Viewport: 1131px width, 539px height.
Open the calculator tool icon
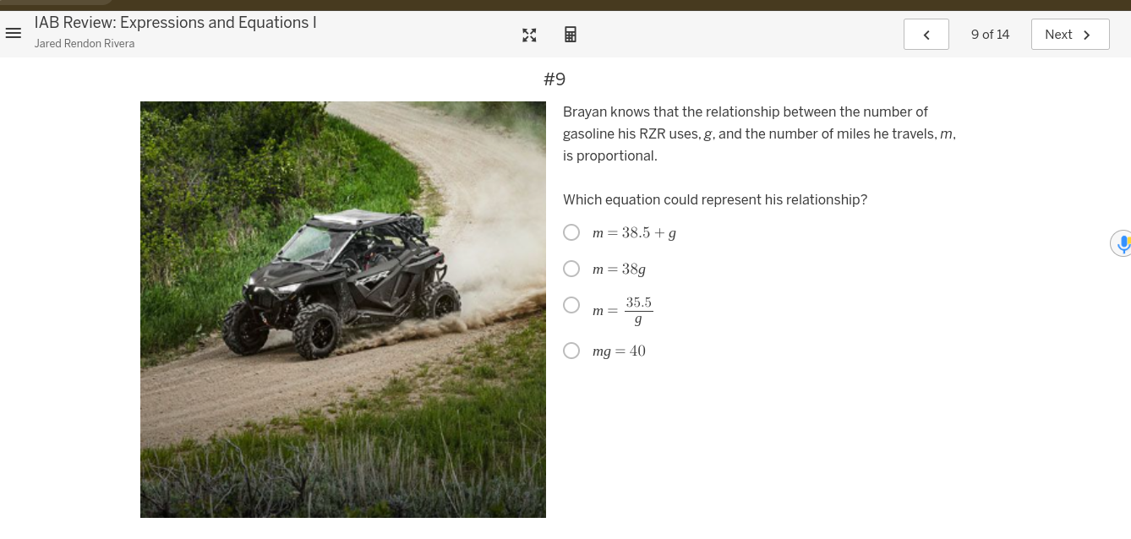tap(571, 35)
